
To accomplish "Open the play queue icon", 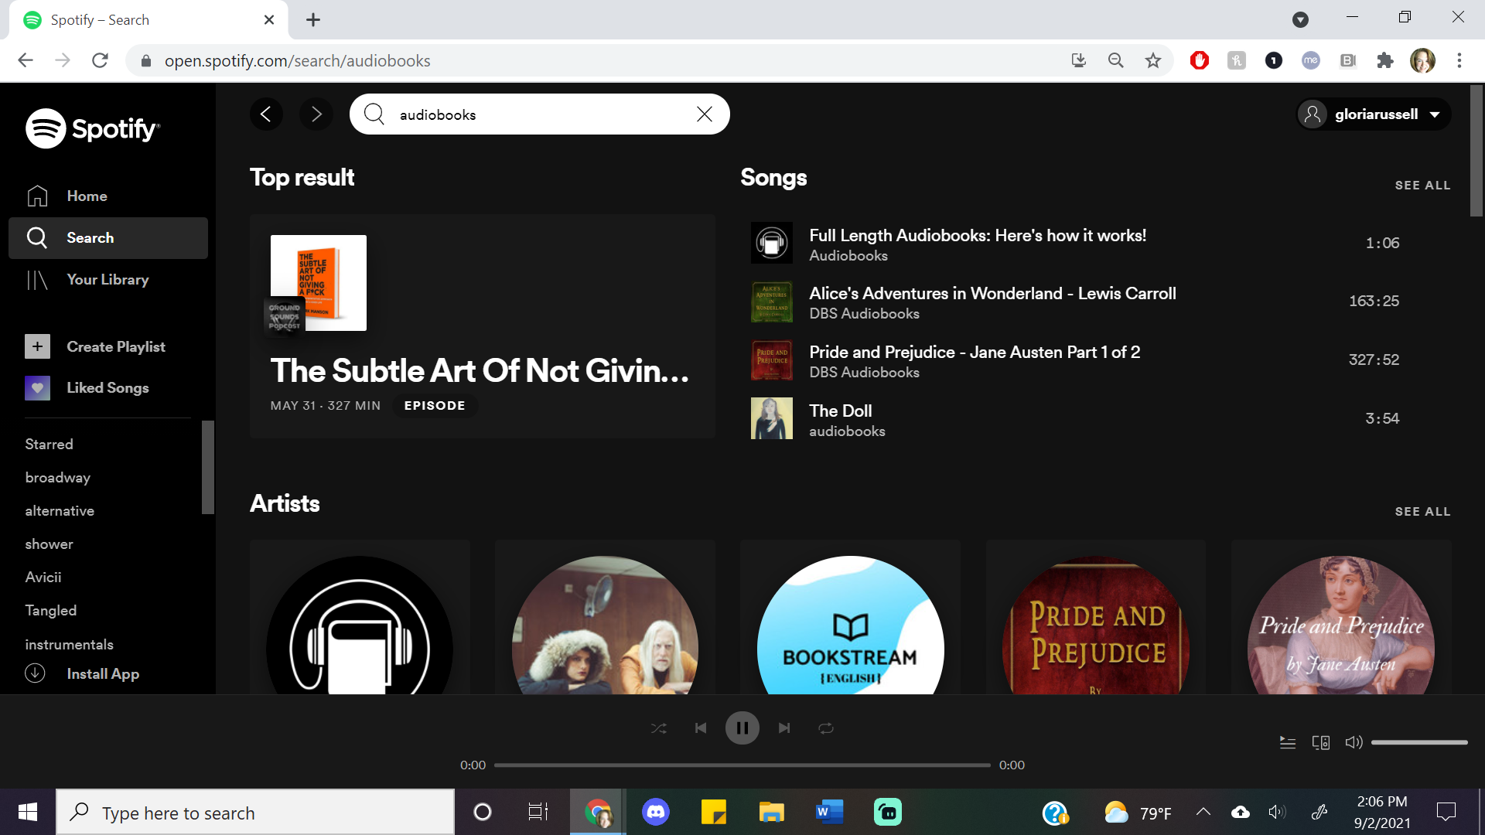I will (x=1287, y=743).
